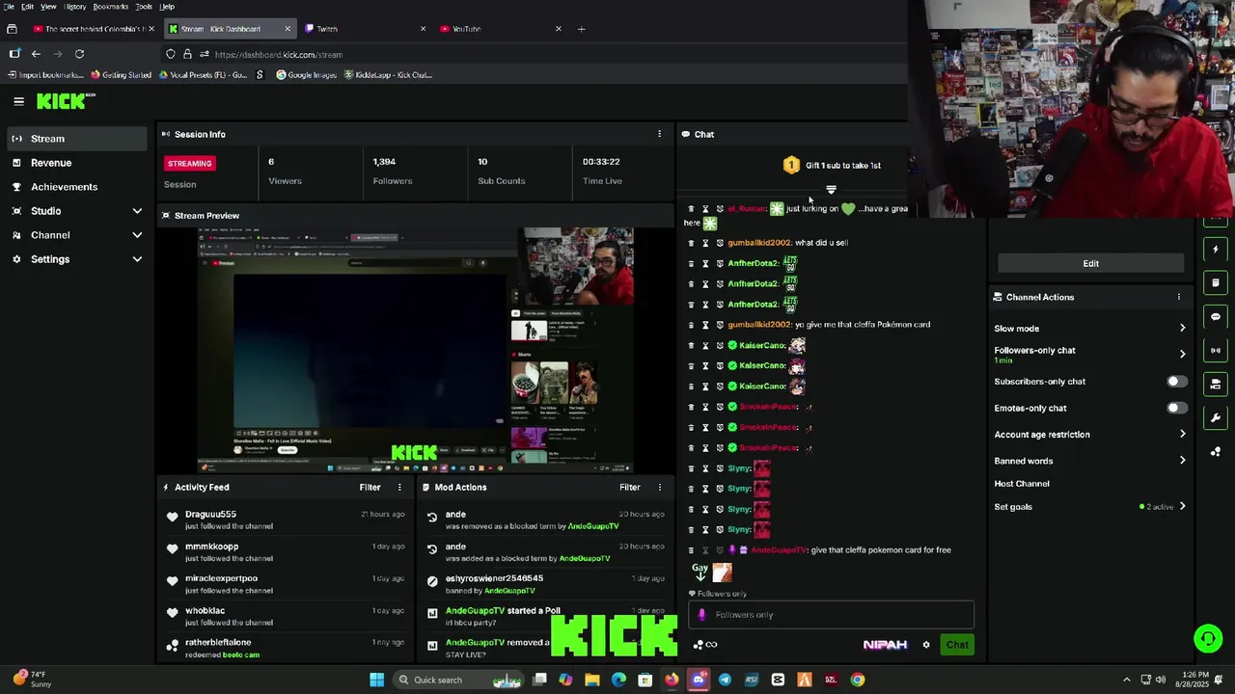Open Session Info three-dot options

[660, 134]
